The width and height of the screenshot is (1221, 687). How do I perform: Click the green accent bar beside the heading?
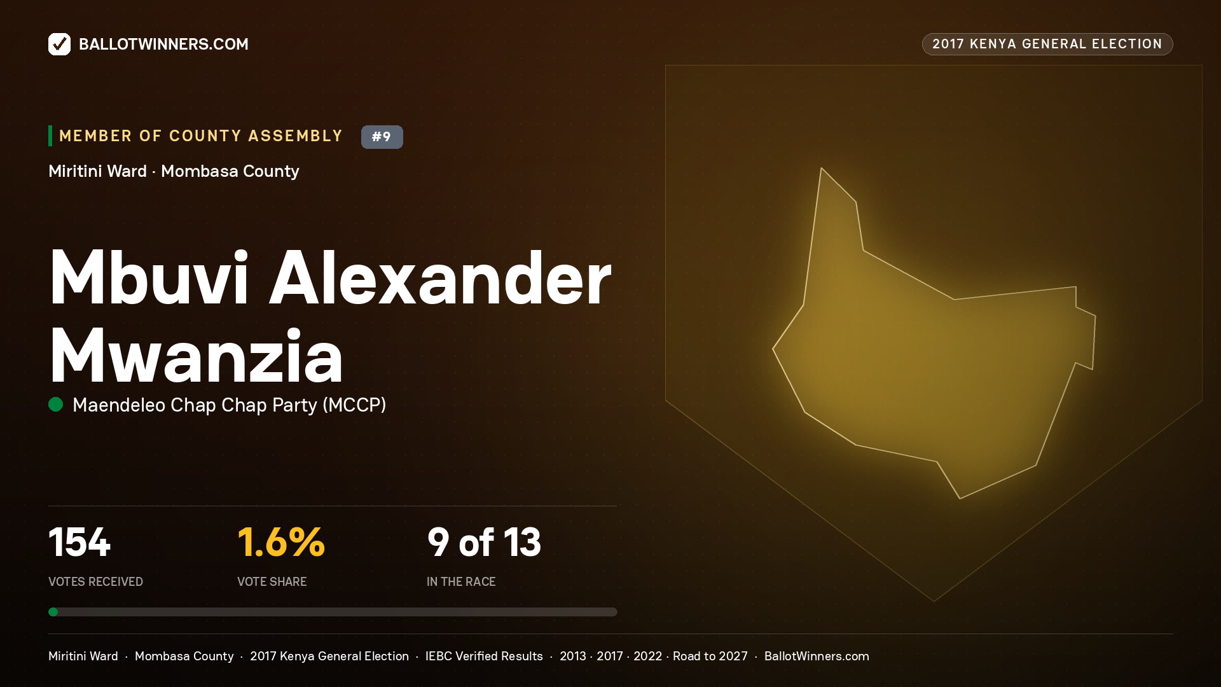(50, 136)
